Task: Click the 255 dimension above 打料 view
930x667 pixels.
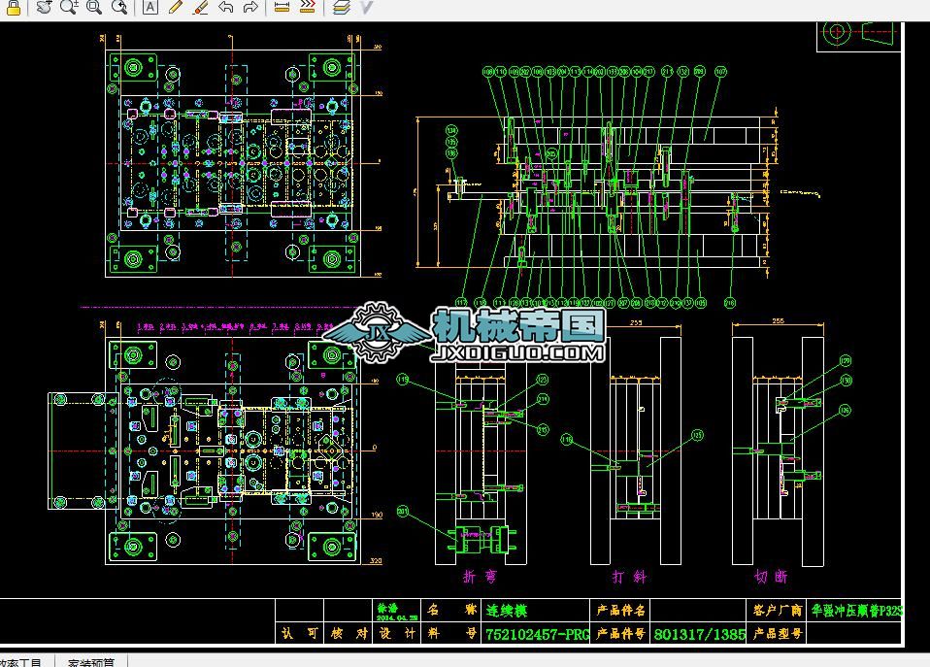Action: (636, 322)
